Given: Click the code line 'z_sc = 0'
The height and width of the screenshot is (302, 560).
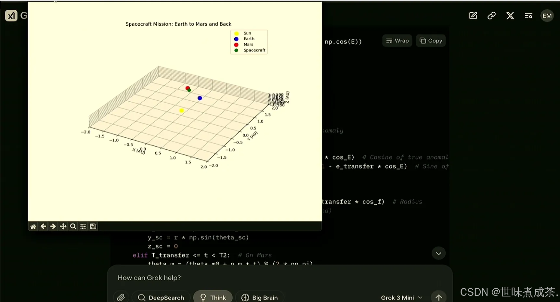Looking at the screenshot, I should [163, 246].
